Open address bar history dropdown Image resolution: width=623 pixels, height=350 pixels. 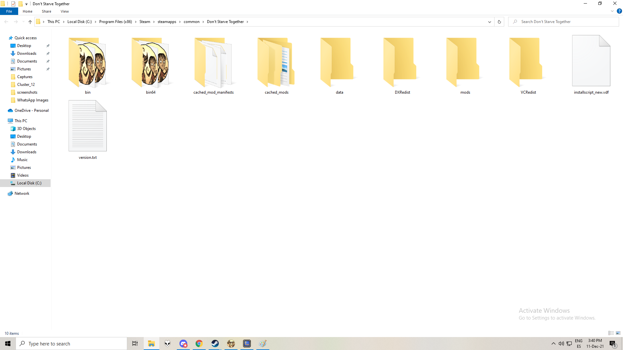coord(489,22)
